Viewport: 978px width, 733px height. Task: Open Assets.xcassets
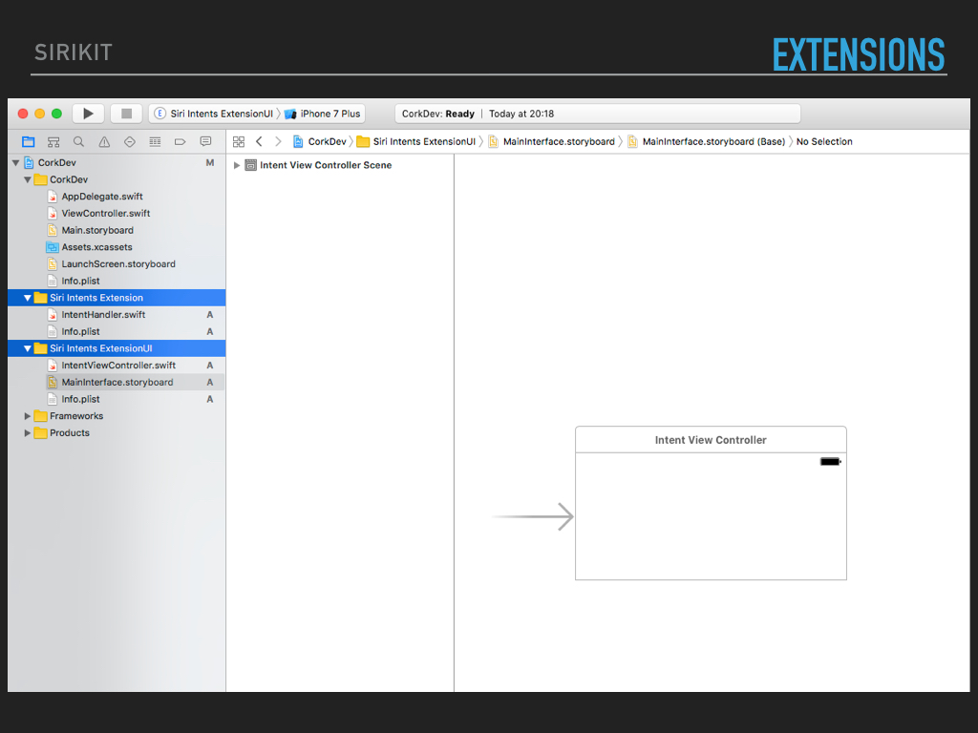[117, 247]
